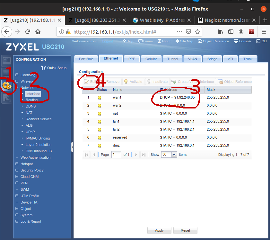The height and width of the screenshot is (240, 270).
Task: Open Firefox library icon
Action: 221,32
